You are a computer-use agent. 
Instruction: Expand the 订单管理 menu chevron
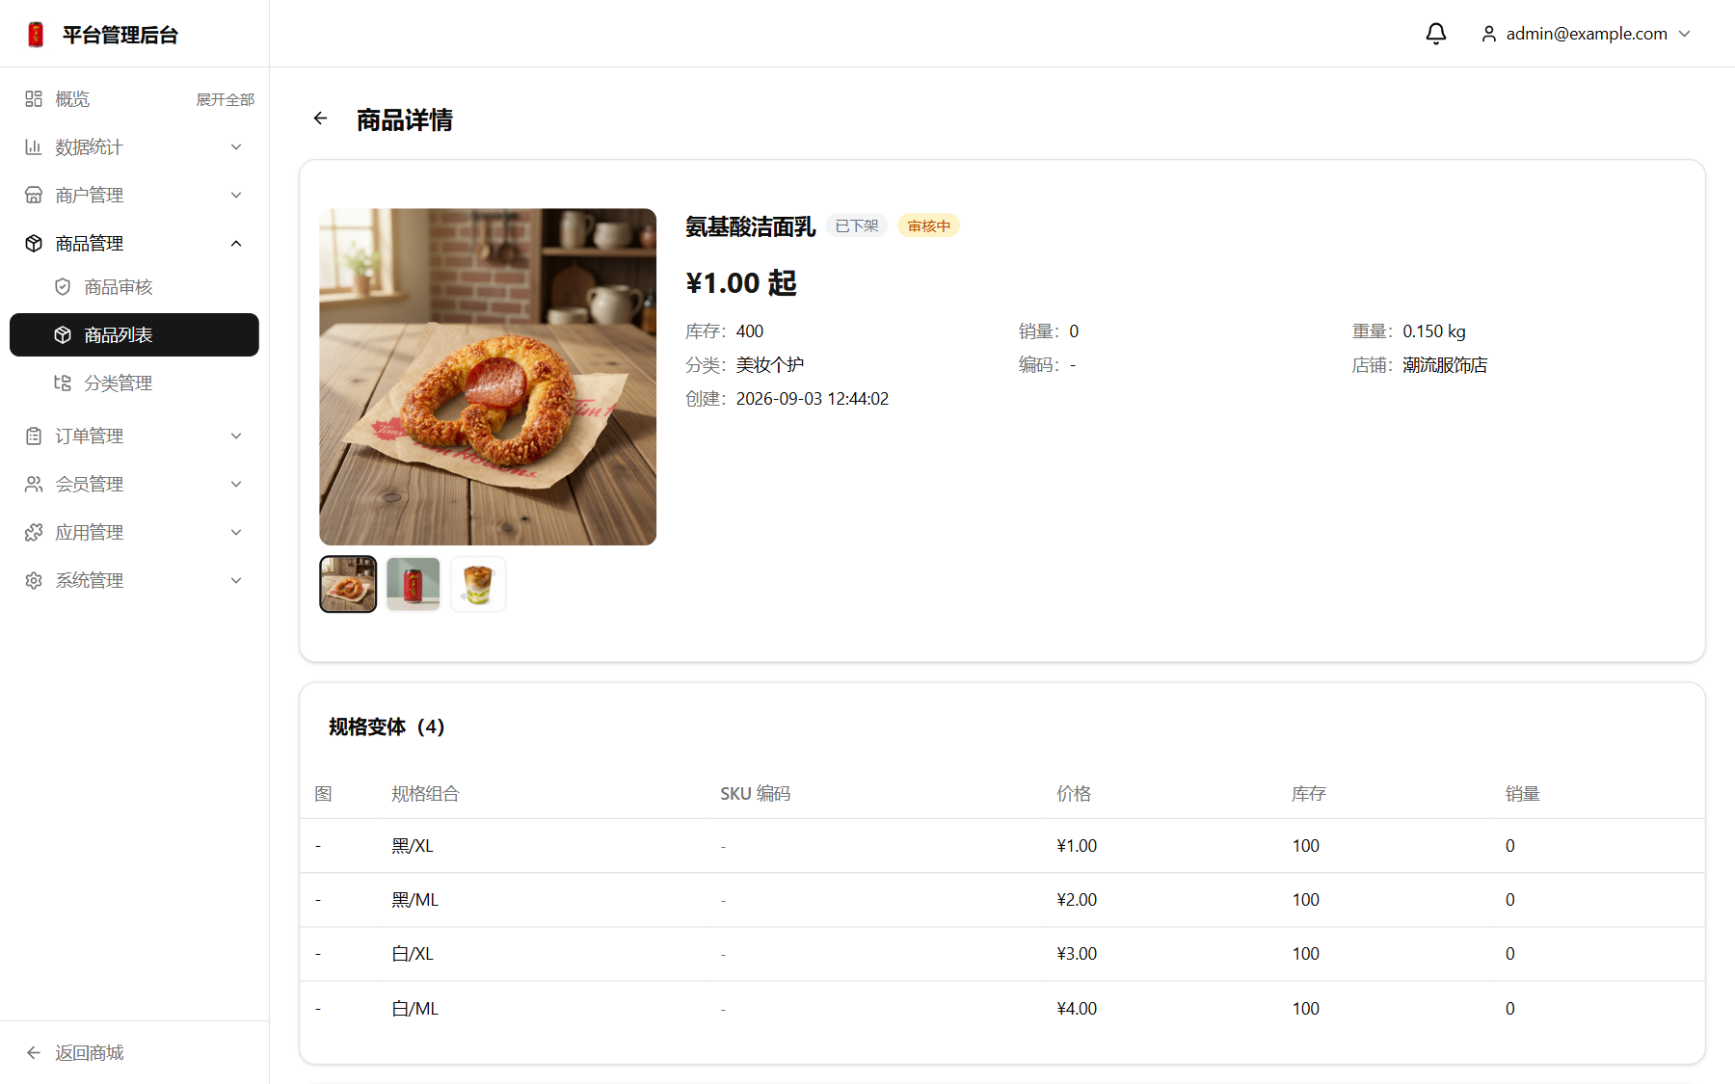pyautogui.click(x=236, y=436)
